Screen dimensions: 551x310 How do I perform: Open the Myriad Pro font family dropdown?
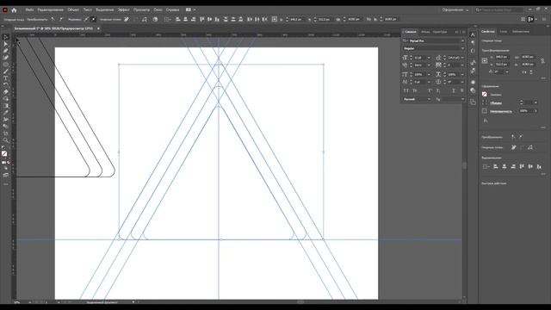click(462, 41)
